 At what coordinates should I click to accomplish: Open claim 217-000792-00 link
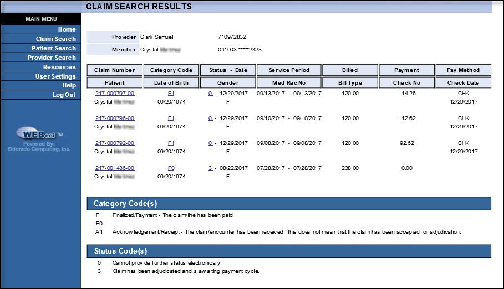pyautogui.click(x=115, y=143)
